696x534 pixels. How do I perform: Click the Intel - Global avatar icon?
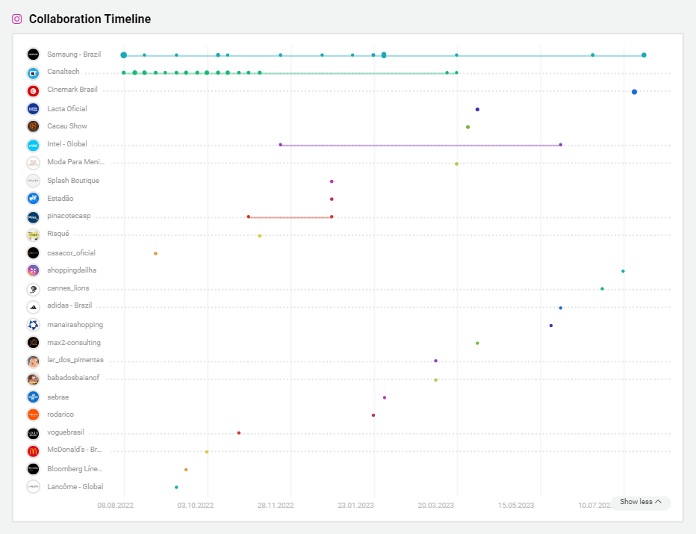pyautogui.click(x=33, y=144)
